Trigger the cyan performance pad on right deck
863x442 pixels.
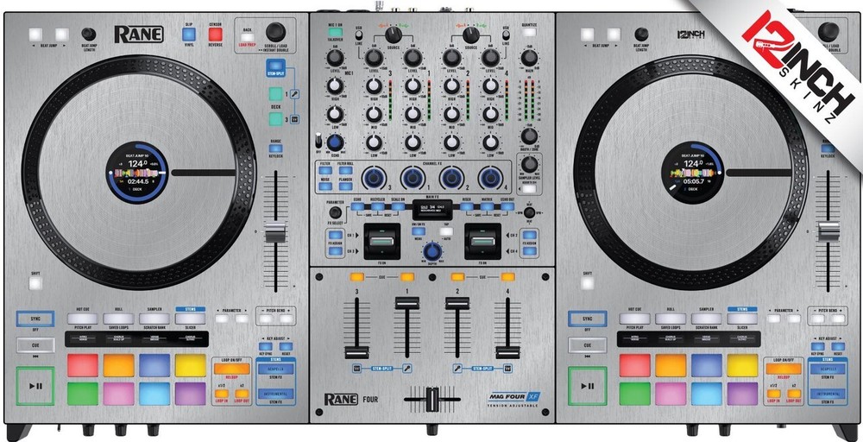(x=707, y=394)
